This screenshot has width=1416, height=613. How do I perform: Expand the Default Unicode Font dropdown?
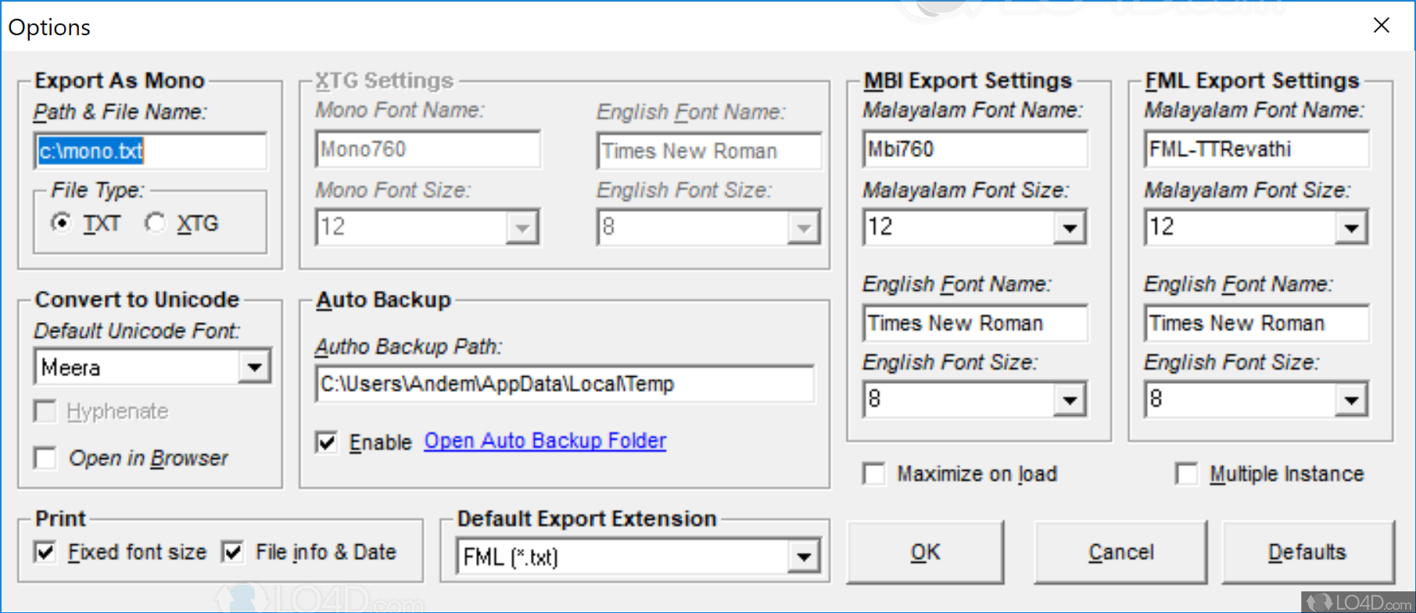254,367
